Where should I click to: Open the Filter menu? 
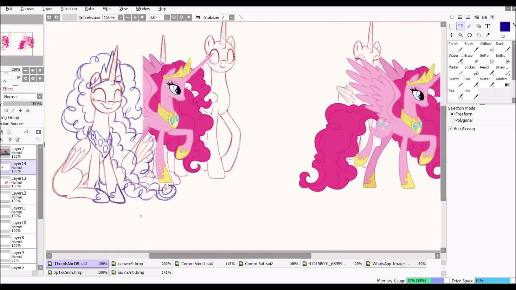(x=107, y=9)
